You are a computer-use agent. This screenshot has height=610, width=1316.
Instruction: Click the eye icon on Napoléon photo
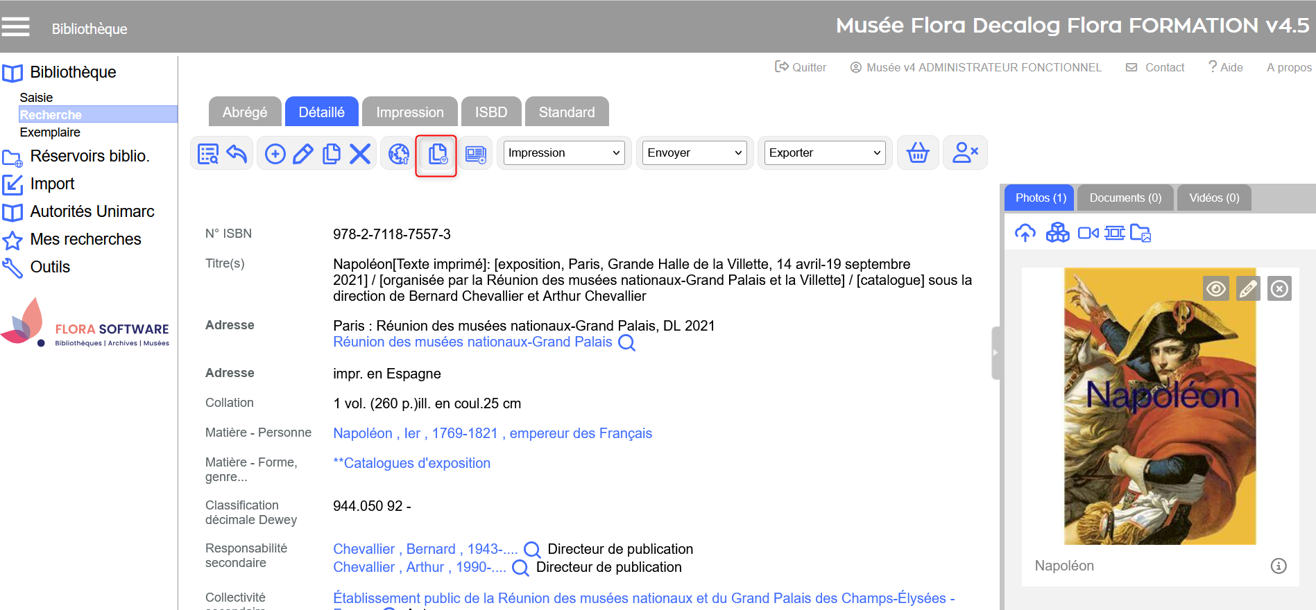(1215, 288)
